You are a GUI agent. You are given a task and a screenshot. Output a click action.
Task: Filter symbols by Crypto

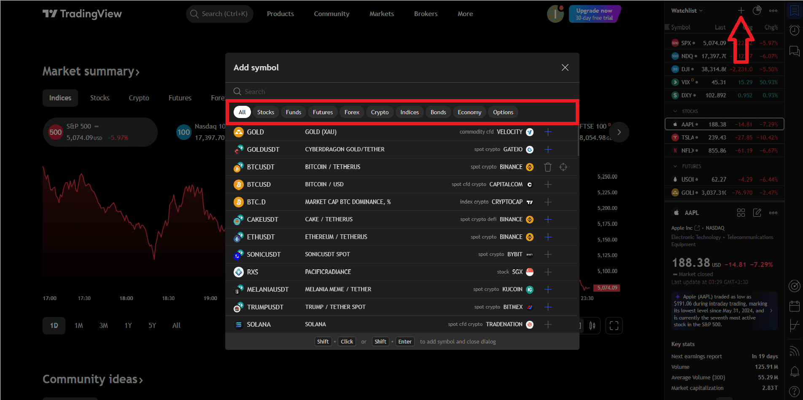pyautogui.click(x=380, y=112)
